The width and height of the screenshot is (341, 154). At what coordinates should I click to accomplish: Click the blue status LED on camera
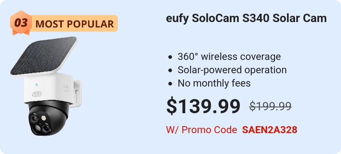click(x=36, y=84)
